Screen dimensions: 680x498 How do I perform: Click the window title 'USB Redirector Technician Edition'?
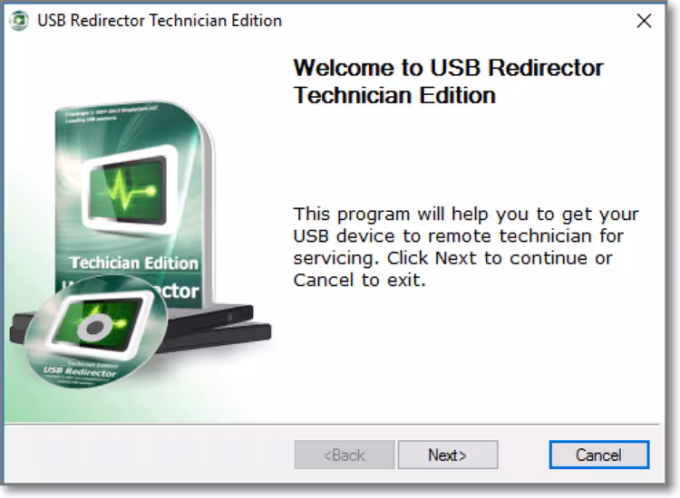click(160, 20)
